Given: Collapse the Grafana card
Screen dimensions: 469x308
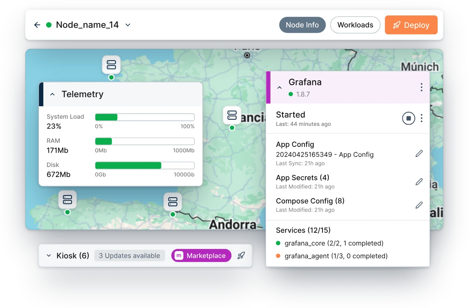Looking at the screenshot, I should coord(279,87).
